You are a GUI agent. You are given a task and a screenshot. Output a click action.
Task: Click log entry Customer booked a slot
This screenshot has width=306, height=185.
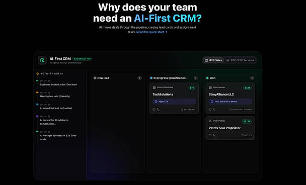58,84
